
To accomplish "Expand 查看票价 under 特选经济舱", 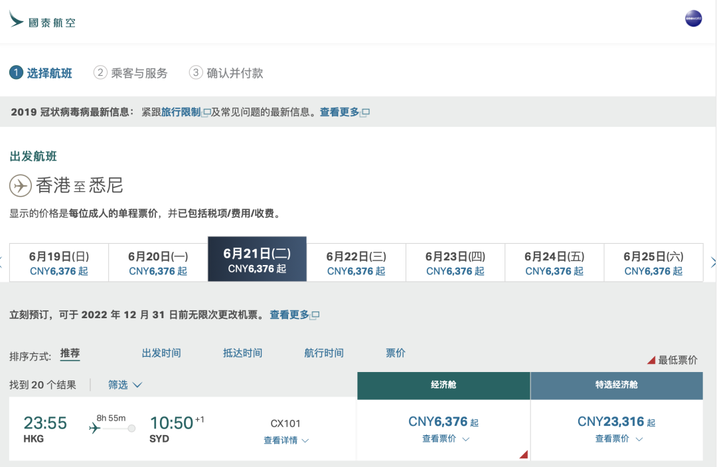I will click(x=617, y=438).
